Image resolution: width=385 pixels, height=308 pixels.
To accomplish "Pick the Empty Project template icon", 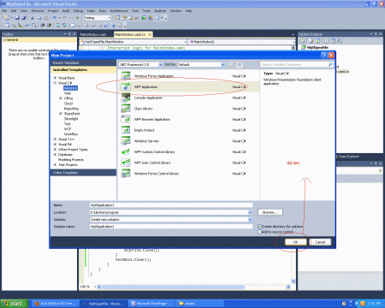I will point(126,130).
